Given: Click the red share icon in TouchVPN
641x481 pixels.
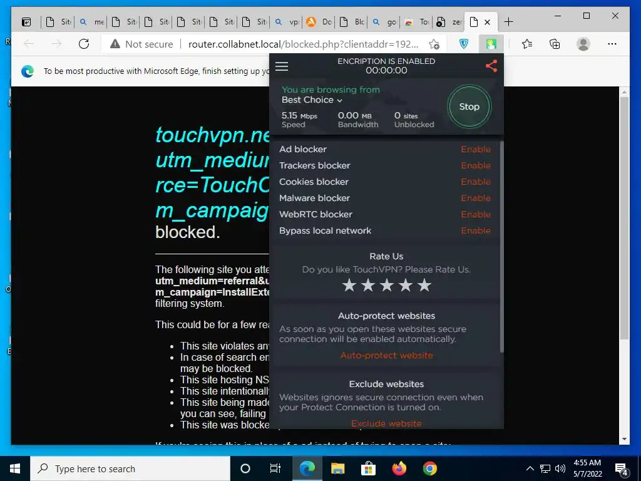Looking at the screenshot, I should coord(491,66).
